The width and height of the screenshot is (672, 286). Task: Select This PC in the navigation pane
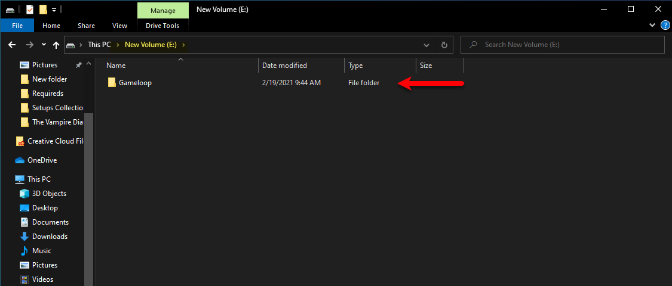pyautogui.click(x=39, y=179)
